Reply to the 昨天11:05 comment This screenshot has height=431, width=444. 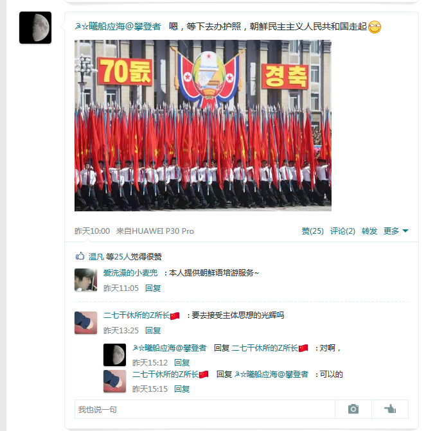click(x=153, y=288)
